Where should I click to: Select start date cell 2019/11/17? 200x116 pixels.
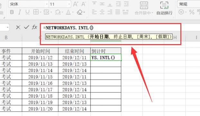pyautogui.click(x=40, y=89)
